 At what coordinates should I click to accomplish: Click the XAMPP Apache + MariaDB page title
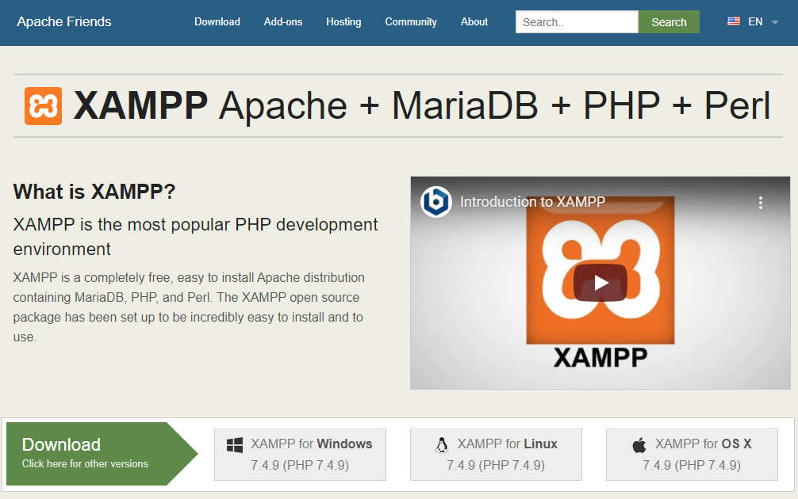point(422,105)
